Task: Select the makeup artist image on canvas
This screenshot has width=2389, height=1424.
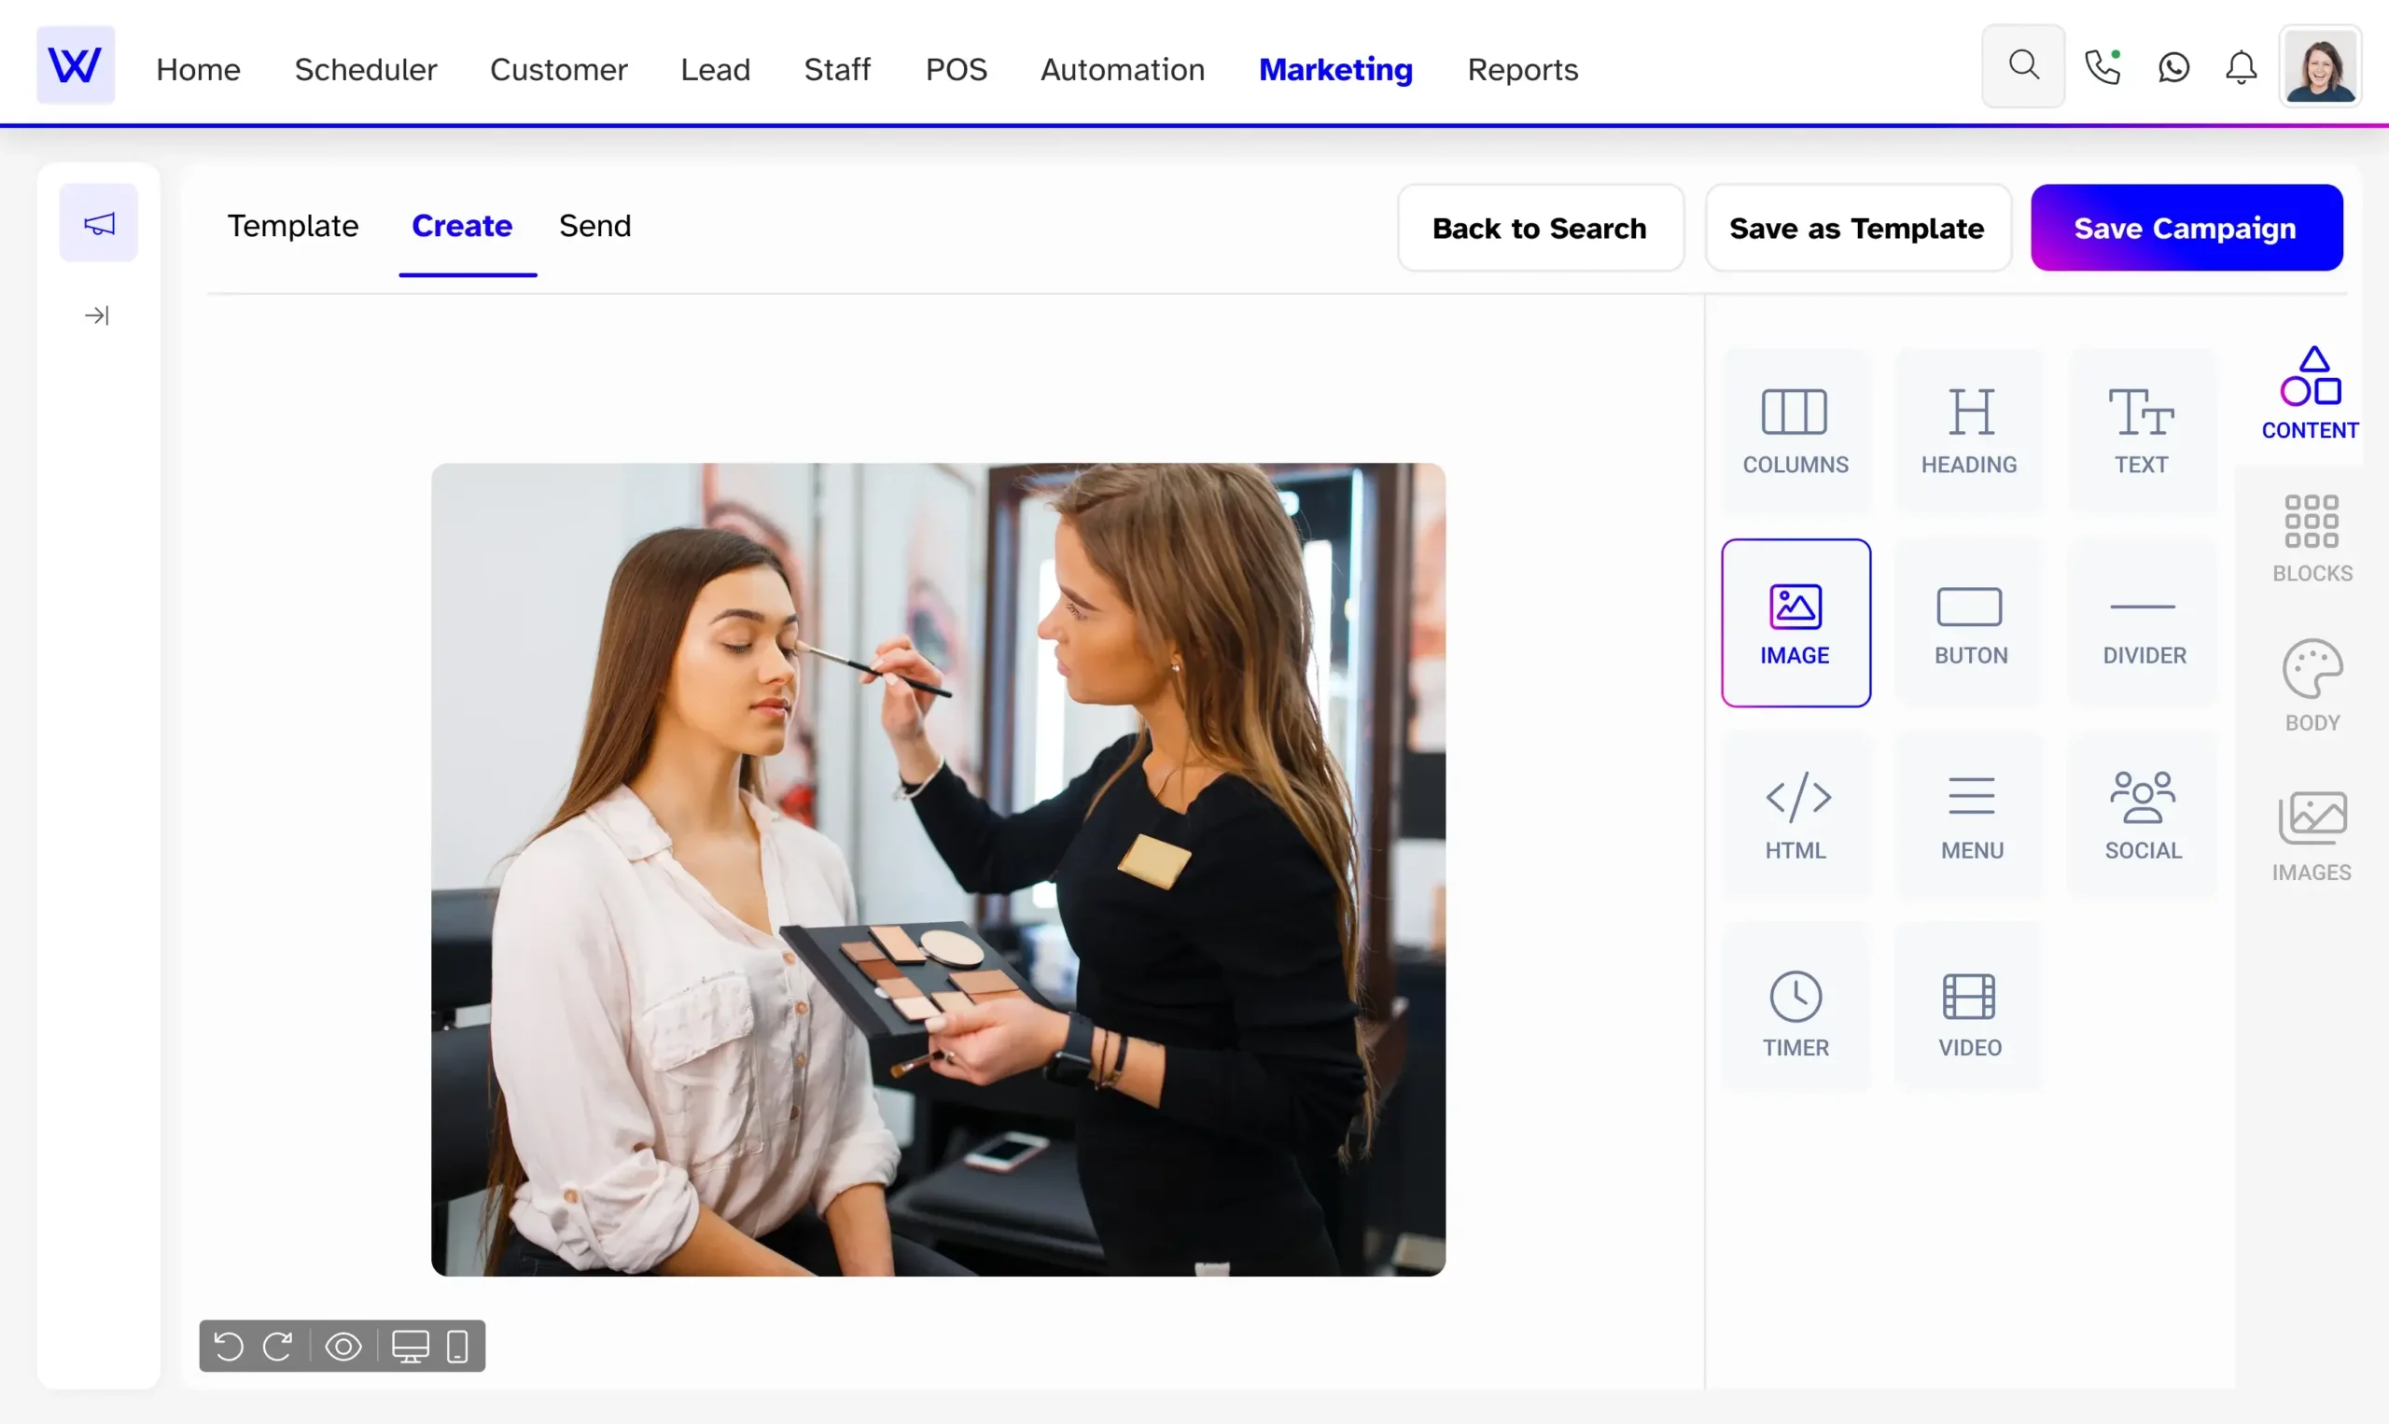Action: (x=937, y=869)
